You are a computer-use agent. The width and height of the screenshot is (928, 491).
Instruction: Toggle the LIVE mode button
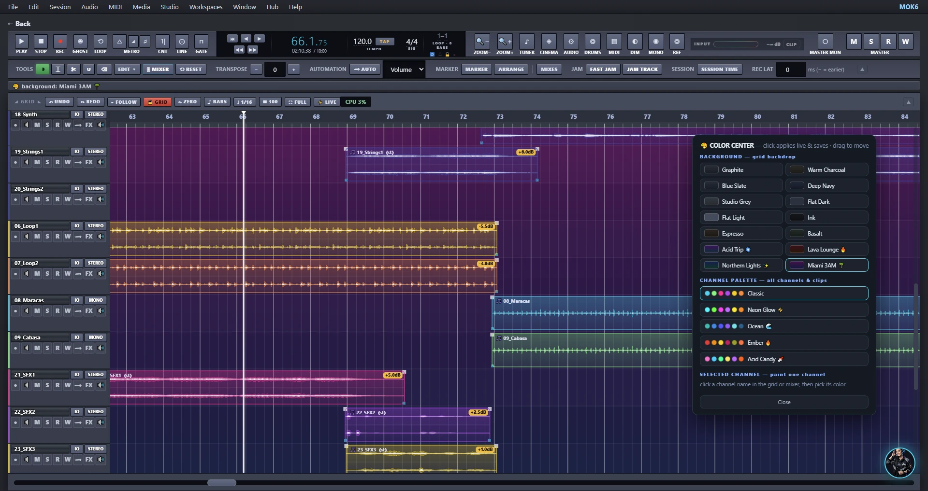coord(327,102)
